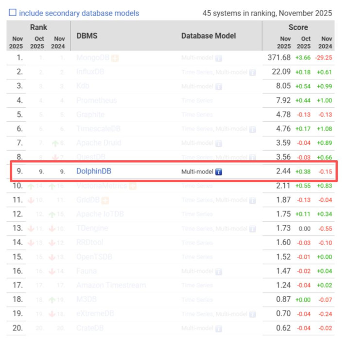The height and width of the screenshot is (347, 350).
Task: Click '45 systems in ranking, November 2025' text
Action: [267, 13]
